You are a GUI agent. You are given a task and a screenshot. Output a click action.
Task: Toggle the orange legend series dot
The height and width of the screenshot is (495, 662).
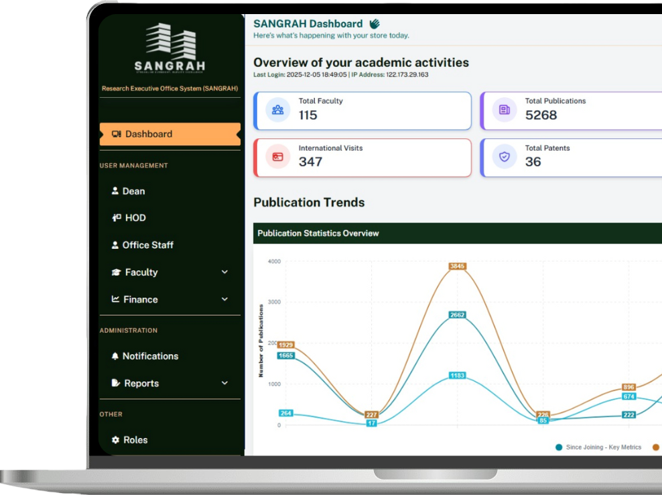click(x=655, y=447)
